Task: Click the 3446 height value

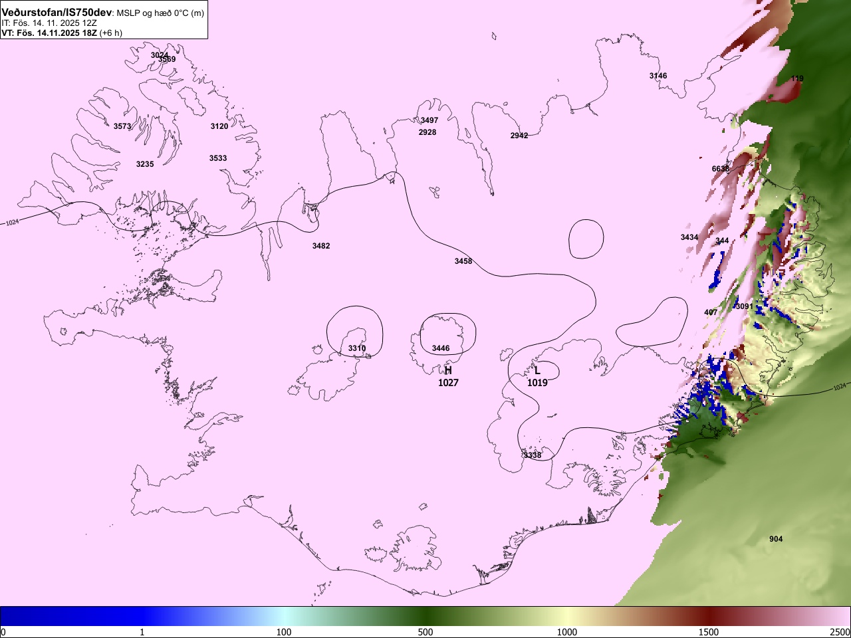Action: click(441, 348)
